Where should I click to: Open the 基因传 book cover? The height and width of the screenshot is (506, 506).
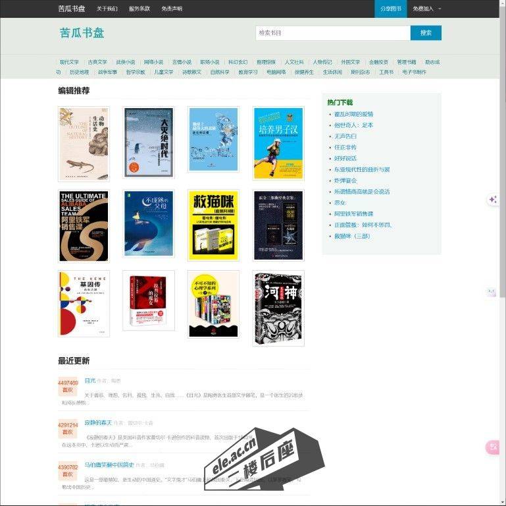pos(84,304)
